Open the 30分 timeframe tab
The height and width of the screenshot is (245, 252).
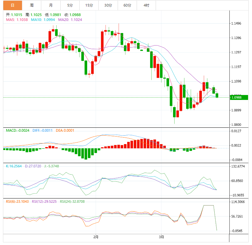click(x=108, y=5)
